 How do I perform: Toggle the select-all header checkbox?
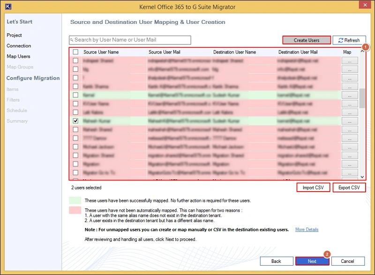click(x=76, y=52)
